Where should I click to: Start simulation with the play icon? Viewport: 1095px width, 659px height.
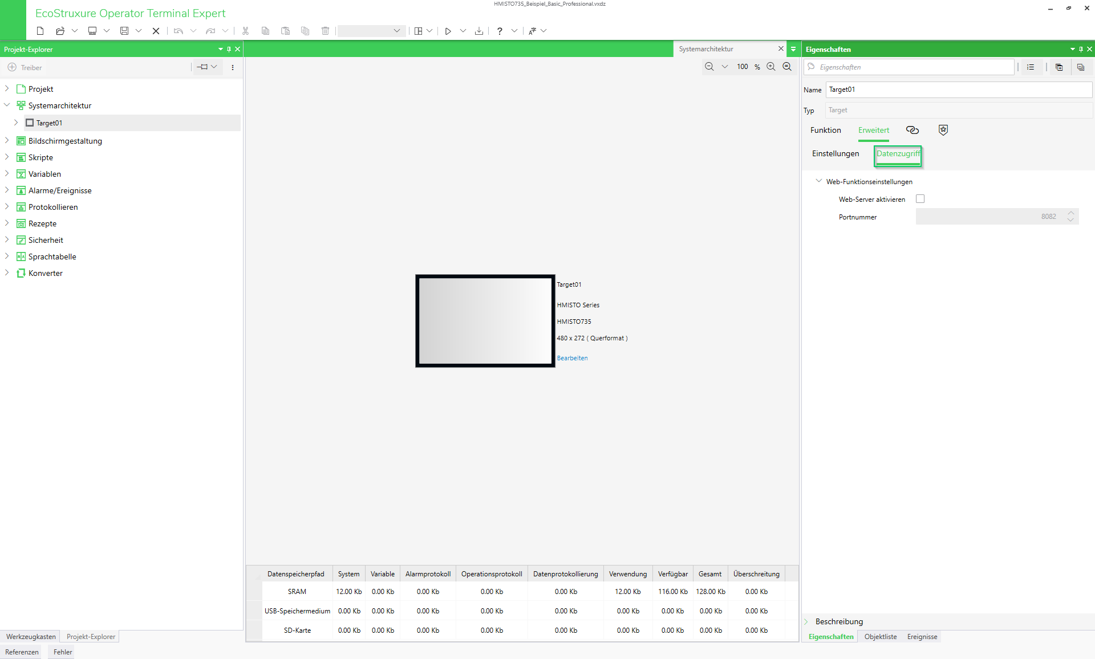click(x=448, y=31)
